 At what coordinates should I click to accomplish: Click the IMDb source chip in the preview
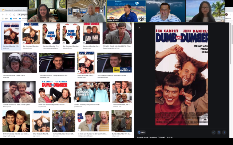pyautogui.click(x=141, y=132)
